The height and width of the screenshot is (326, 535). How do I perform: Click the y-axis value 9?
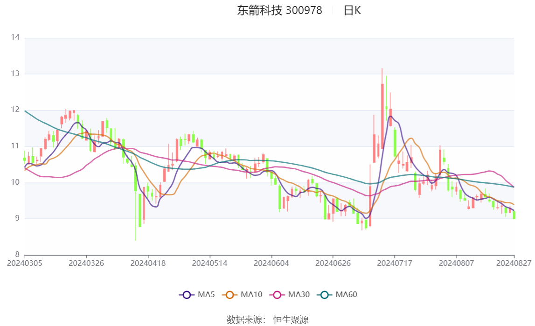17,218
